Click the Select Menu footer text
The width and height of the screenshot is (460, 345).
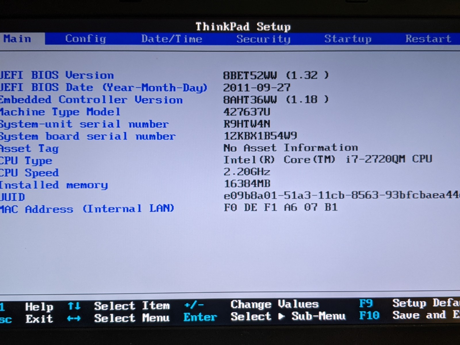click(x=132, y=318)
